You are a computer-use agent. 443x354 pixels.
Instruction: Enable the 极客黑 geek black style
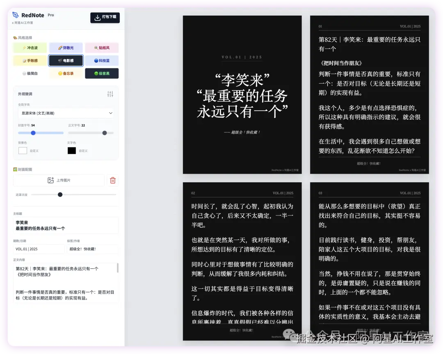pyautogui.click(x=101, y=73)
